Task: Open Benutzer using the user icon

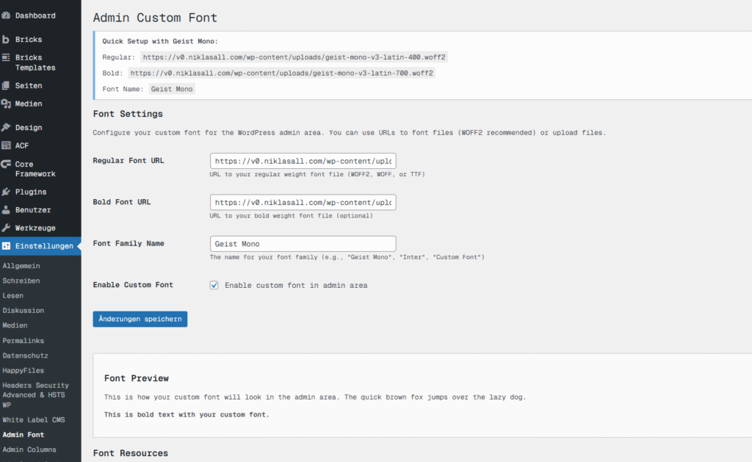Action: pyautogui.click(x=7, y=210)
